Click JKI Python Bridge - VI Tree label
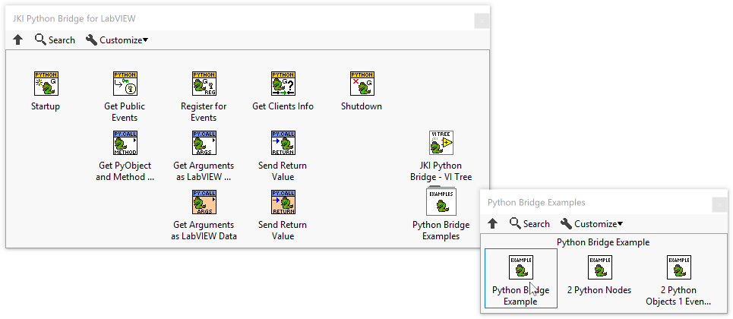Image resolution: width=733 pixels, height=319 pixels. (x=441, y=171)
